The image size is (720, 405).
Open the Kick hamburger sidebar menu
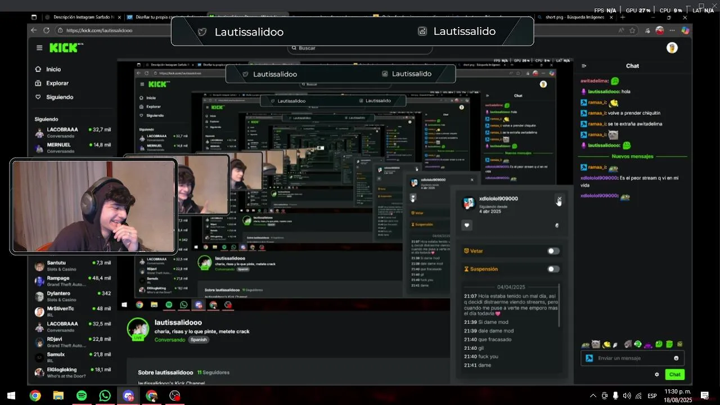(x=39, y=48)
